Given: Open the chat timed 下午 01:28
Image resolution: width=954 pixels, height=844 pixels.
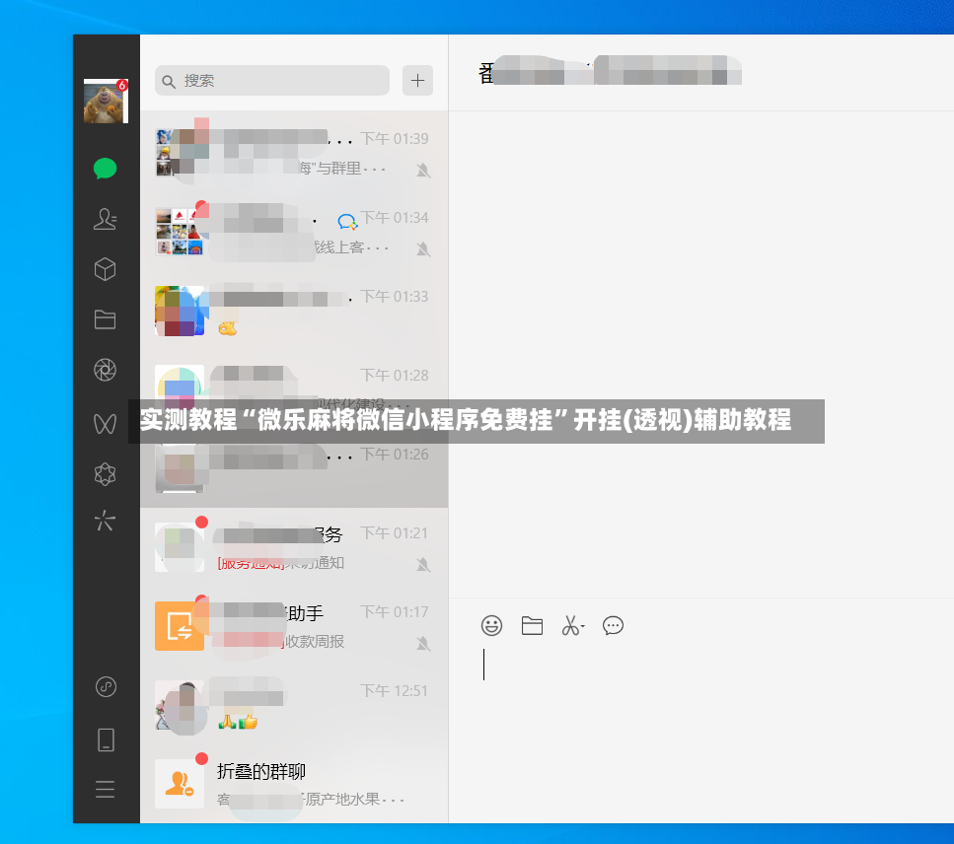Looking at the screenshot, I should coord(294,389).
